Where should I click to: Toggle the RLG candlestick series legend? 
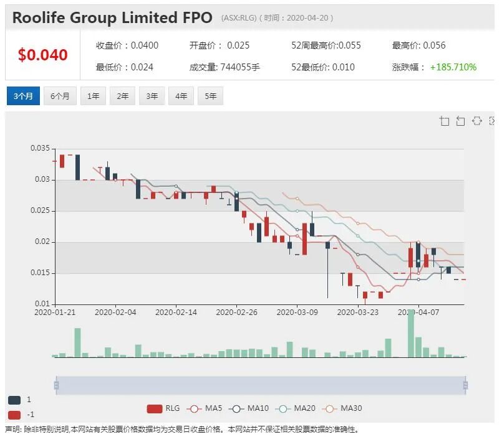pos(163,408)
